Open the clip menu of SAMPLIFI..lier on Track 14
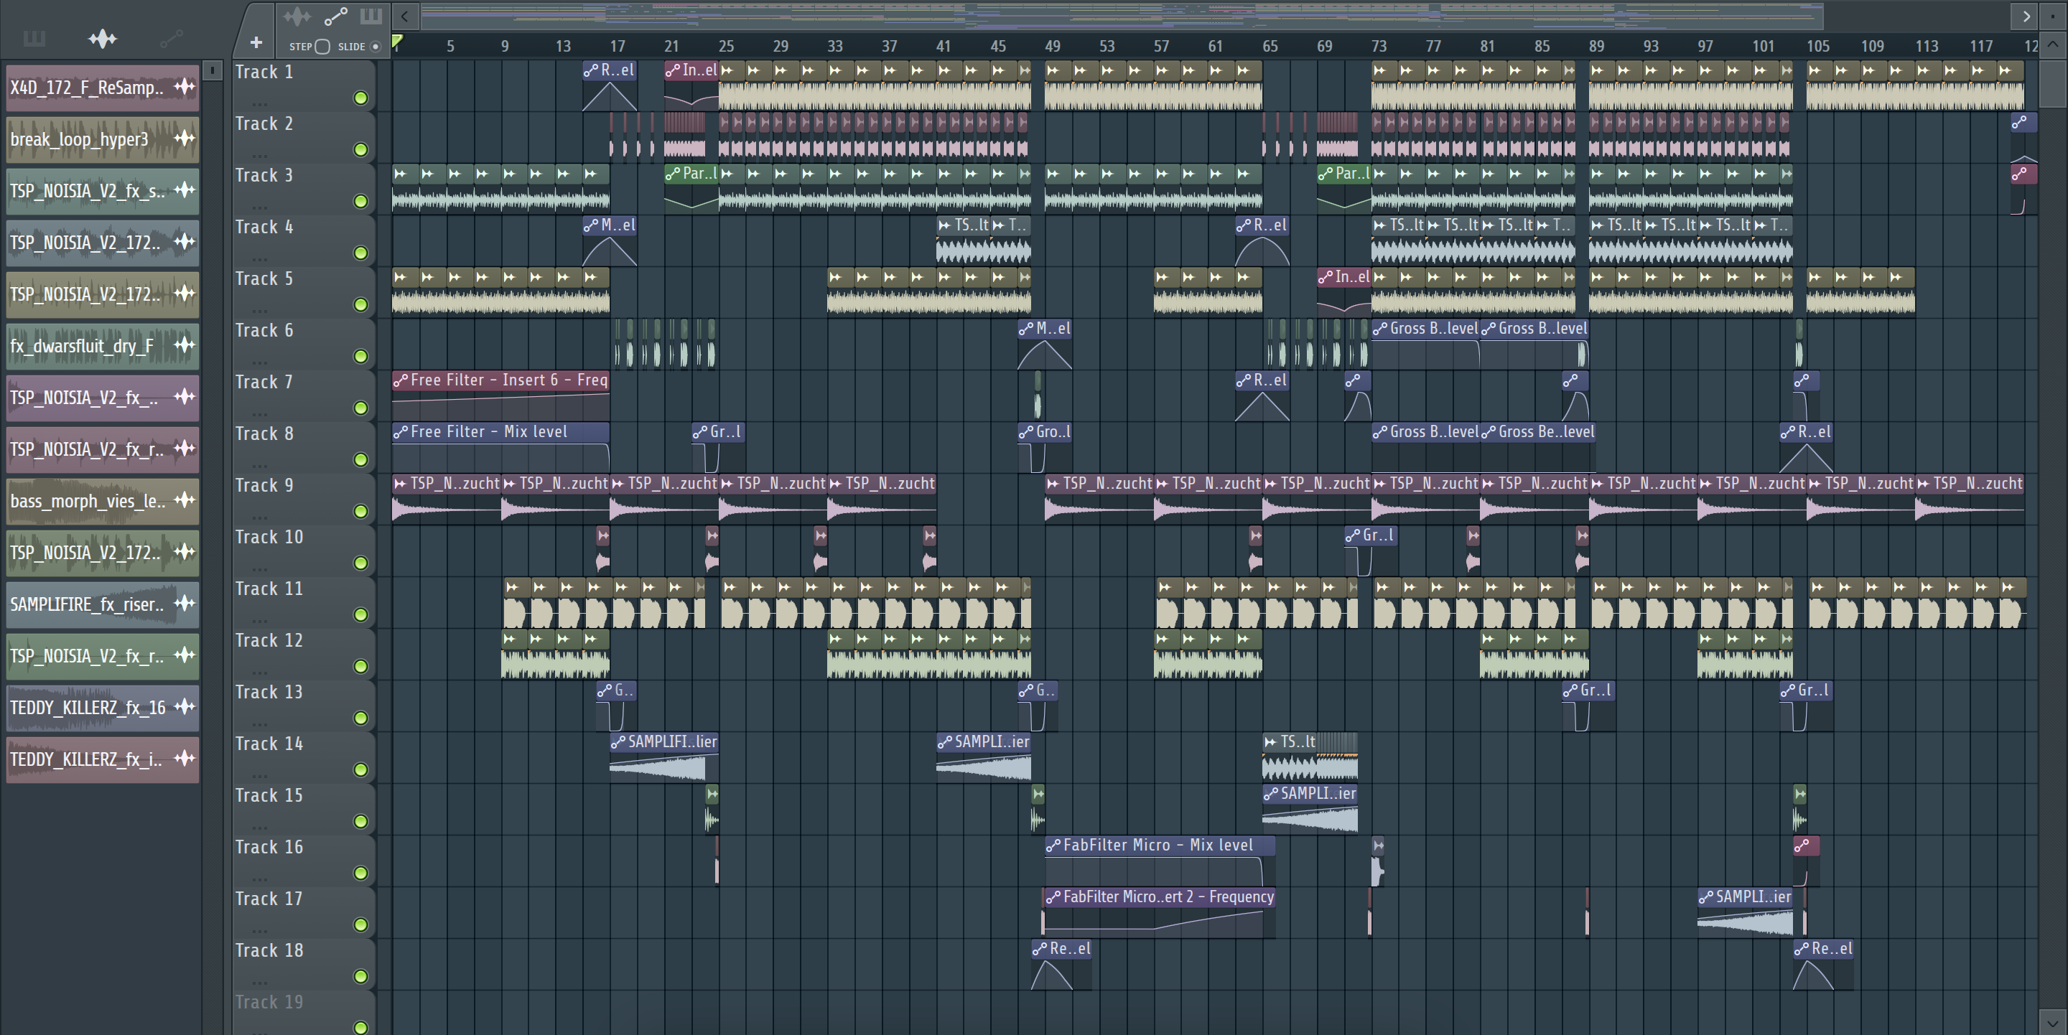2068x1035 pixels. click(618, 742)
